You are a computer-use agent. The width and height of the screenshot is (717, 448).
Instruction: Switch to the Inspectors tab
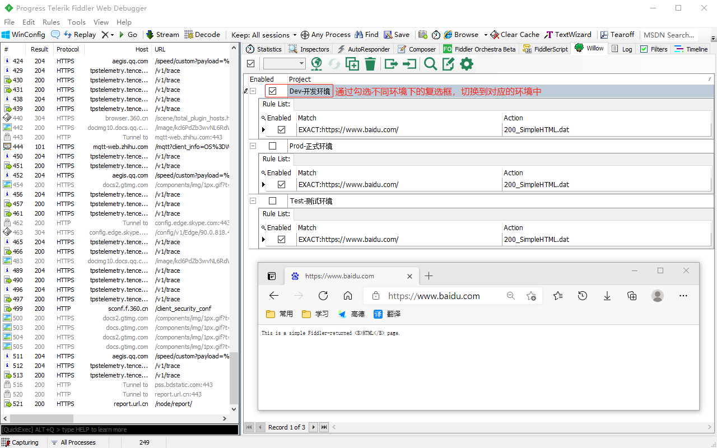[309, 49]
